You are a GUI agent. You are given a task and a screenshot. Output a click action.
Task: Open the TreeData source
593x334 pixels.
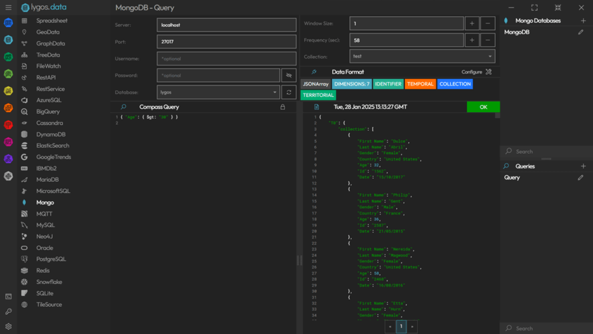point(48,55)
